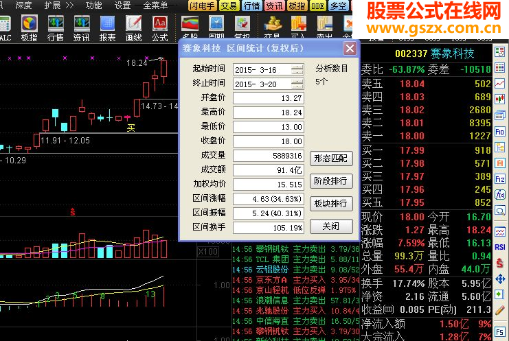This screenshot has height=341, width=509.
Task: Click the F12 icon in right sidebar
Action: click(500, 179)
